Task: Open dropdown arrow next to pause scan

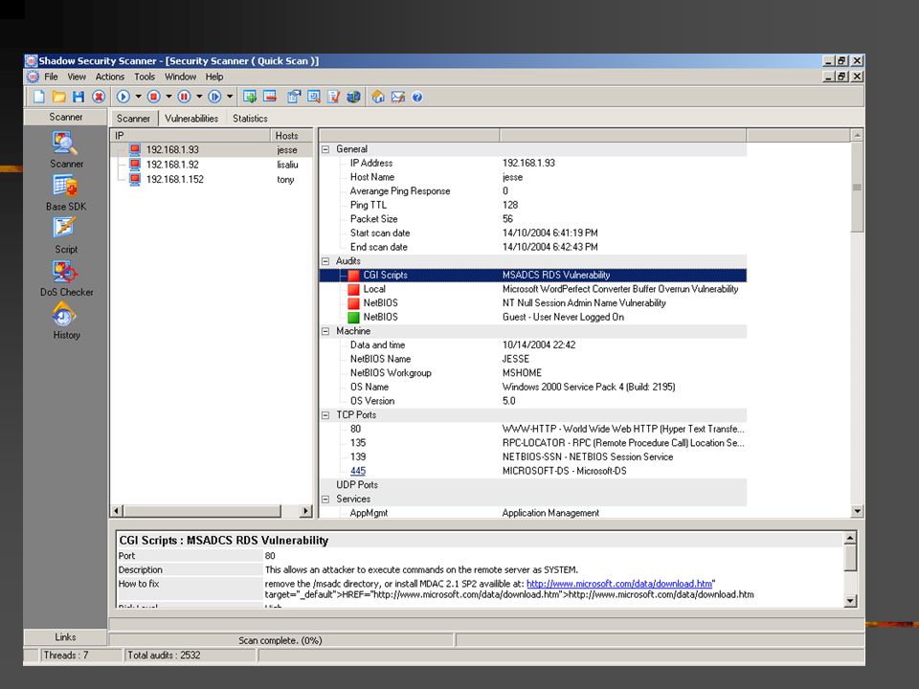Action: click(199, 97)
